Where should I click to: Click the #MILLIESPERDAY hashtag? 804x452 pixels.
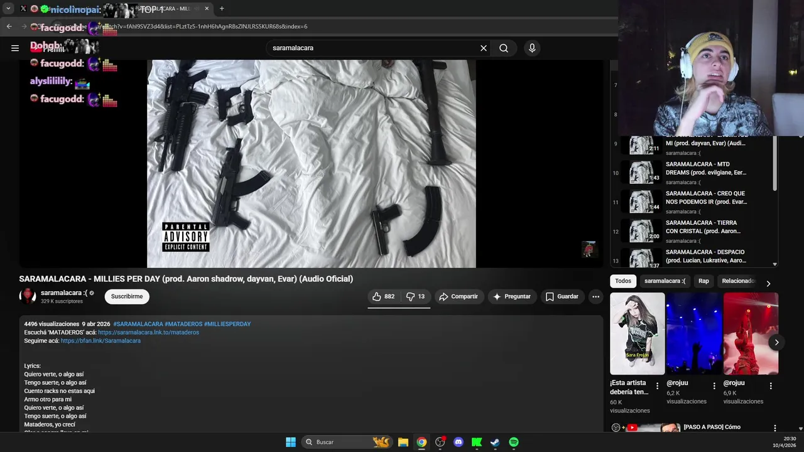click(x=227, y=324)
